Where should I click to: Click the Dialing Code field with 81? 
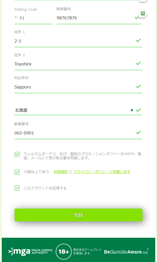[33, 18]
